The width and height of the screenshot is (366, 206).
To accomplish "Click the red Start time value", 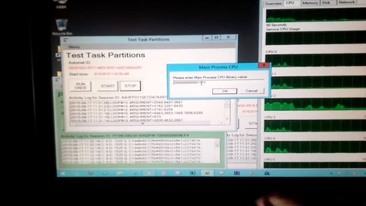I will 112,74.
